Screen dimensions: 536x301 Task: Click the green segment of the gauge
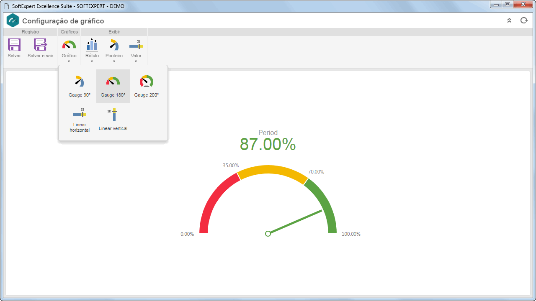coord(326,201)
